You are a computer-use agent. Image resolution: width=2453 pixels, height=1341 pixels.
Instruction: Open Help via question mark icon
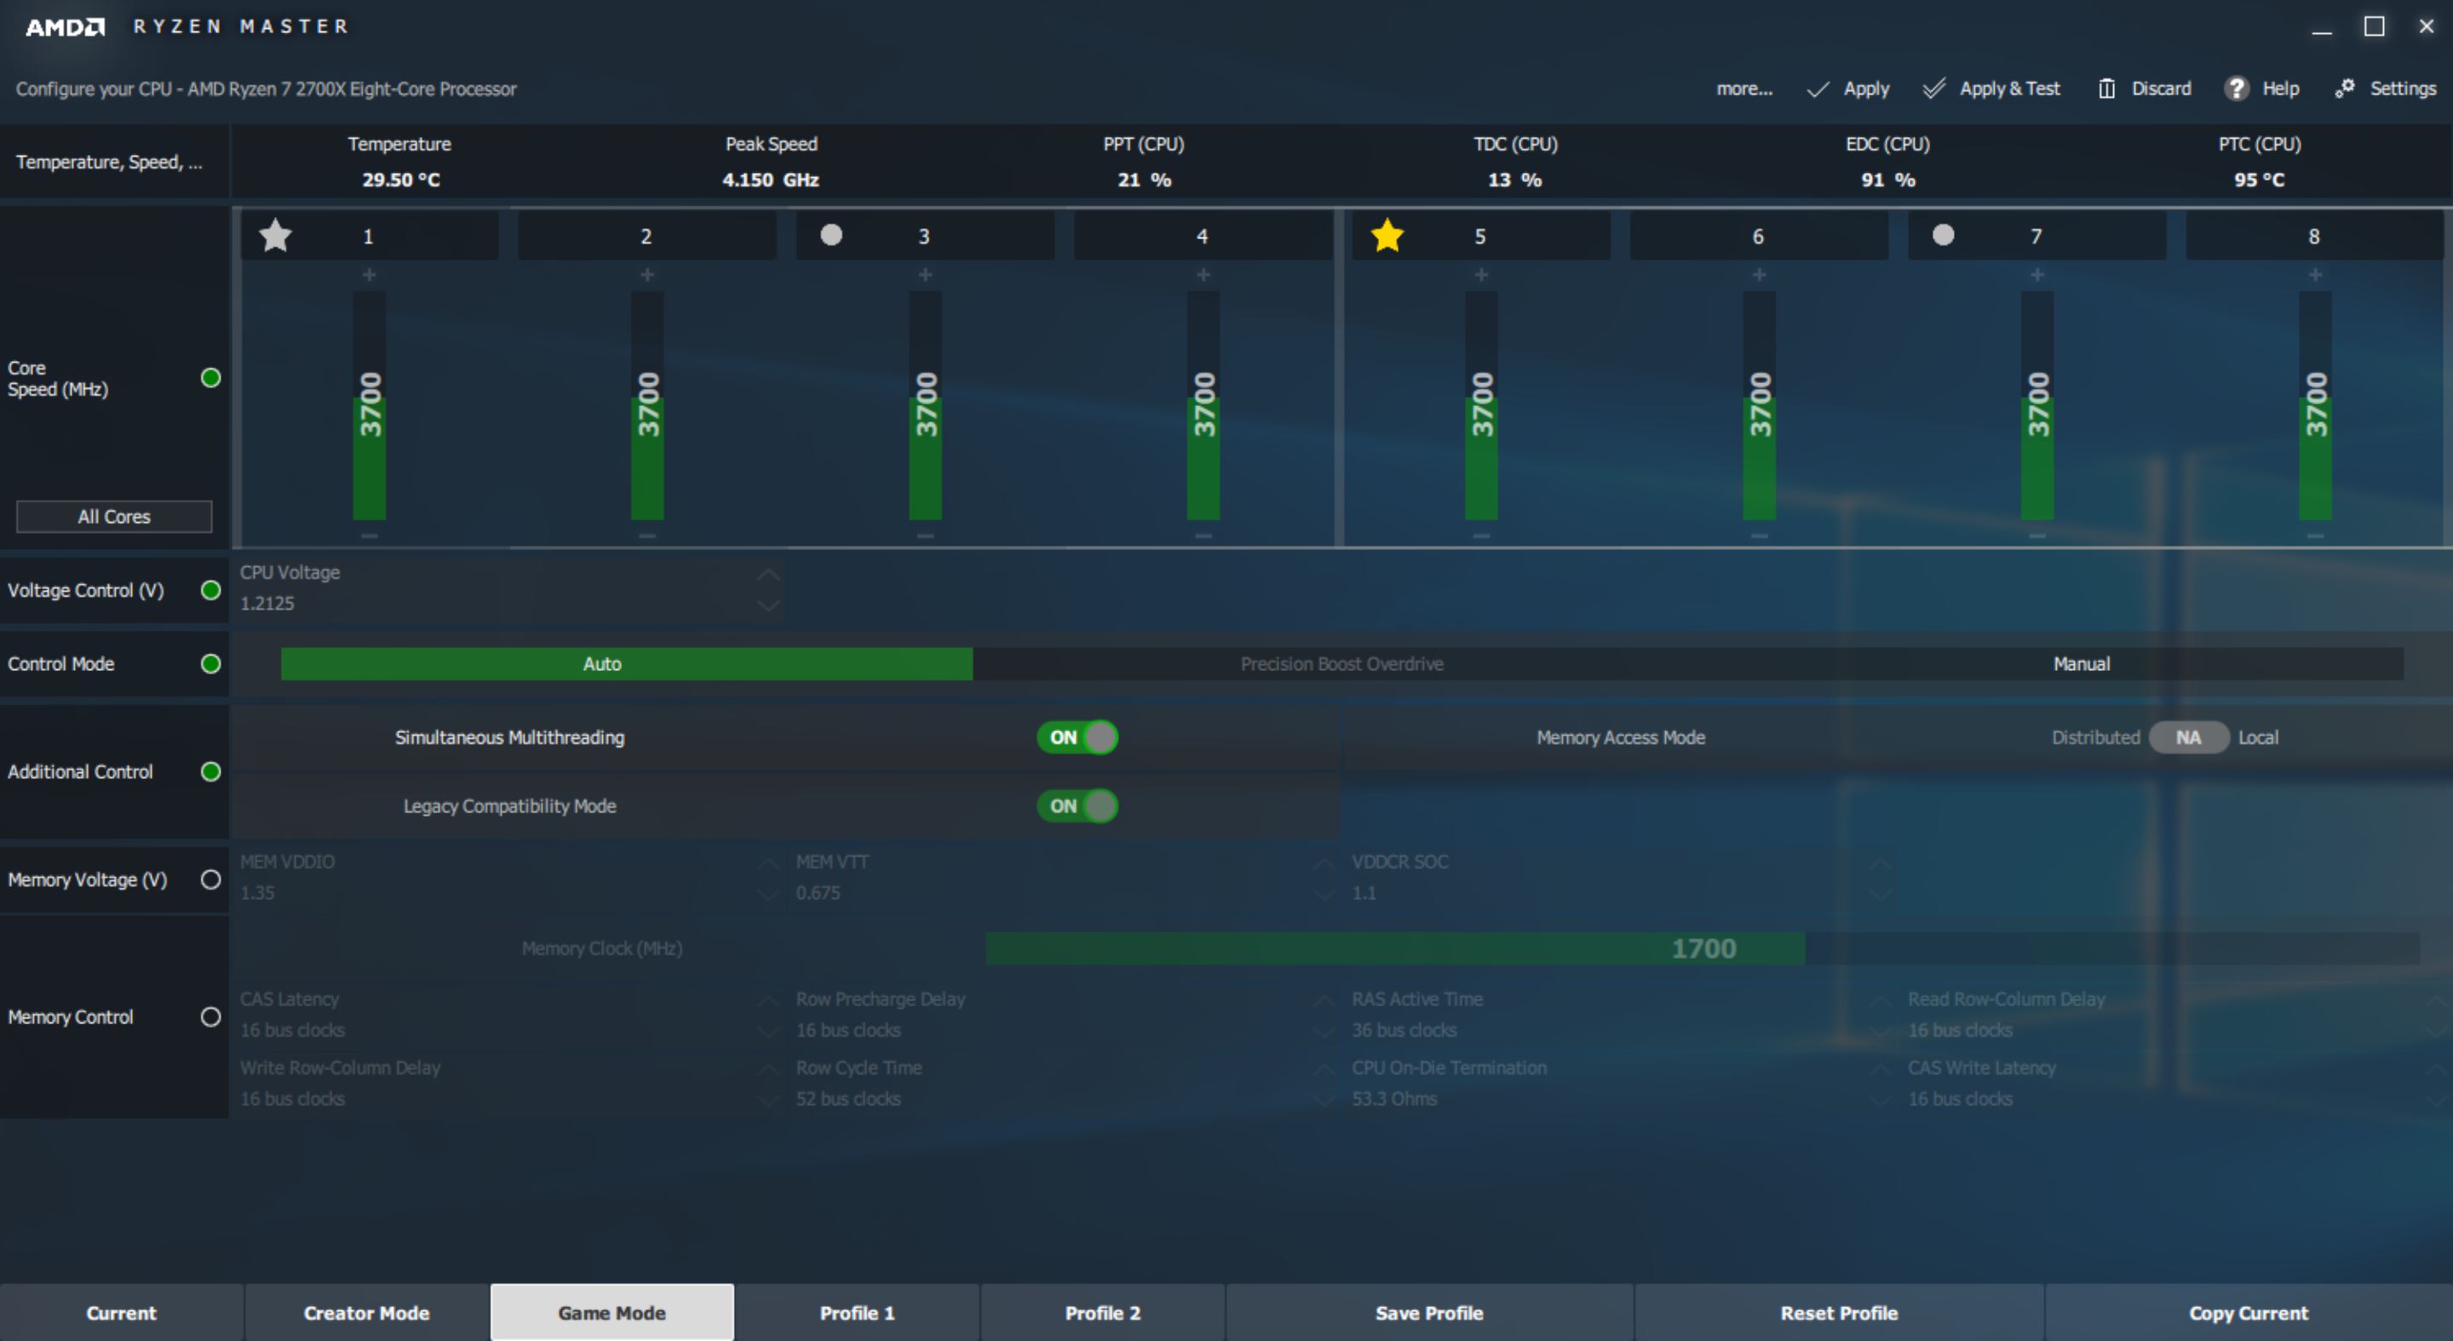click(x=2237, y=89)
